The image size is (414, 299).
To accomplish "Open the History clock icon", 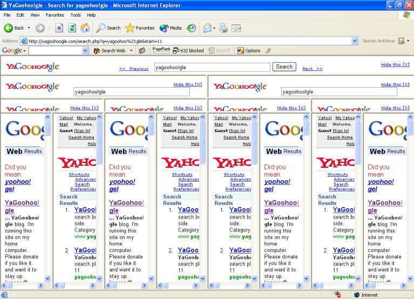I will coord(192,28).
